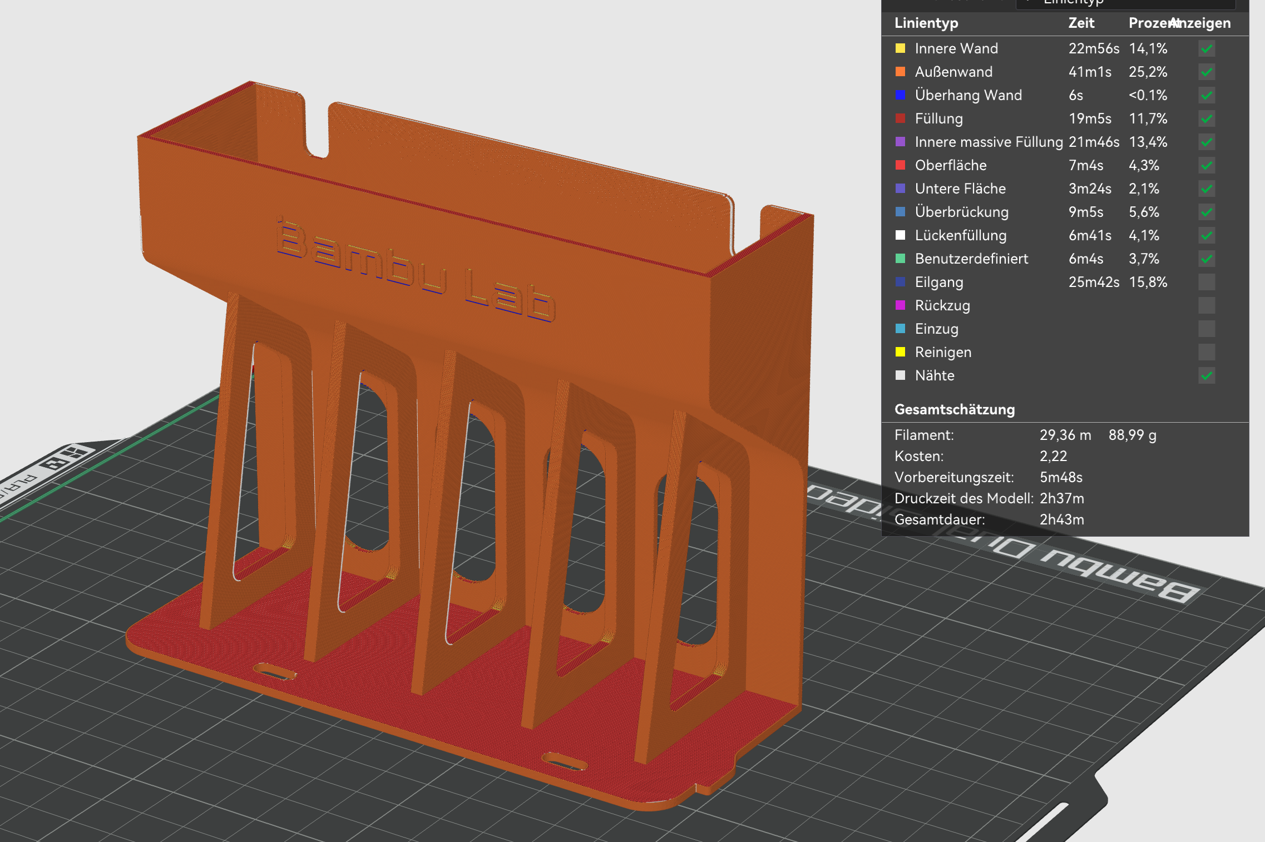Viewport: 1265px width, 842px height.
Task: Click the Füllung time 19m5s
Action: [x=1090, y=119]
